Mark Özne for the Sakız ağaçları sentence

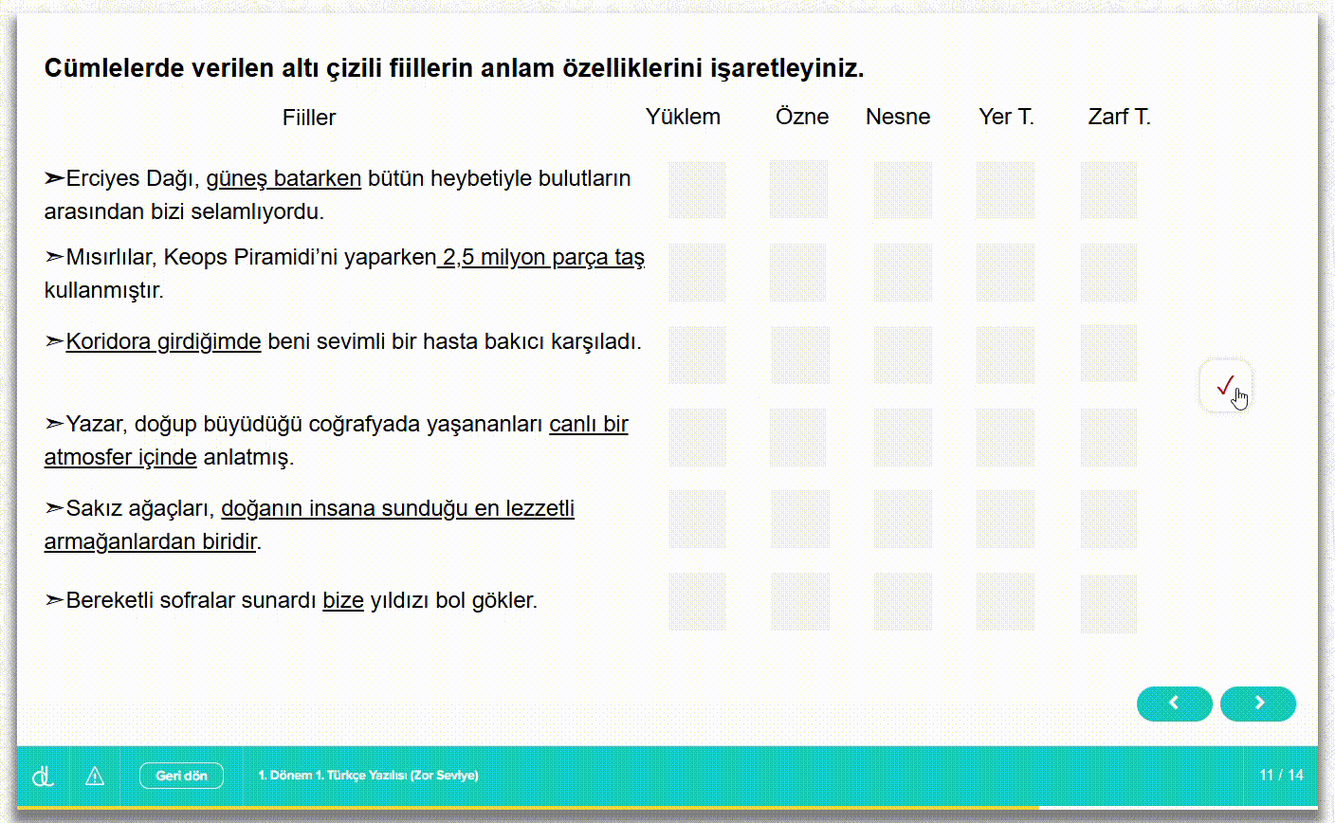pos(799,519)
